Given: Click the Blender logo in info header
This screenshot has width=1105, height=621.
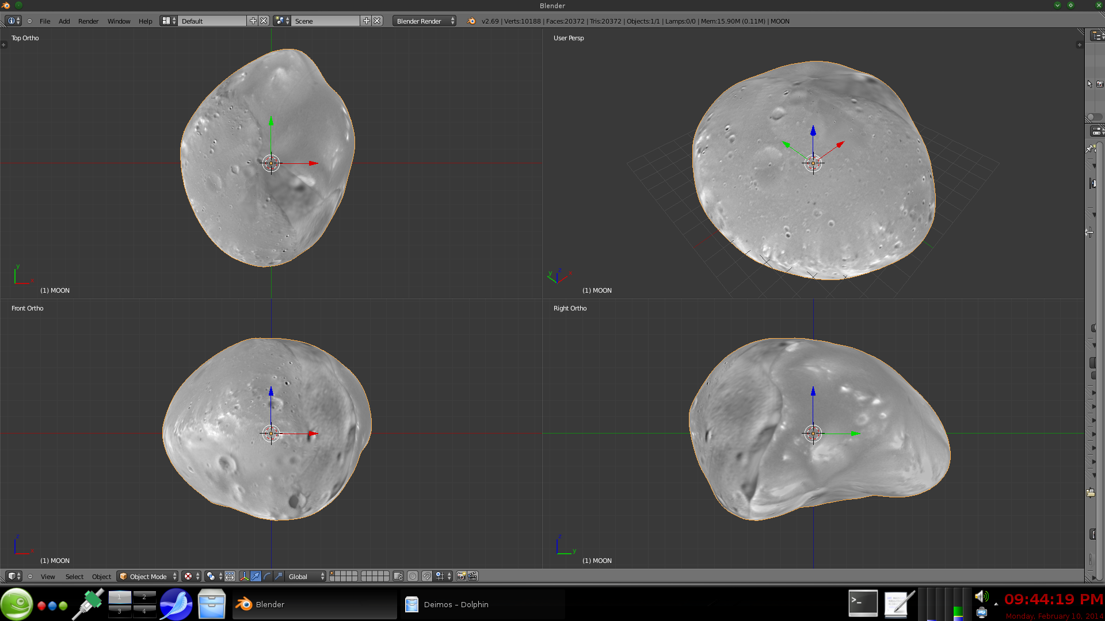Looking at the screenshot, I should point(471,21).
